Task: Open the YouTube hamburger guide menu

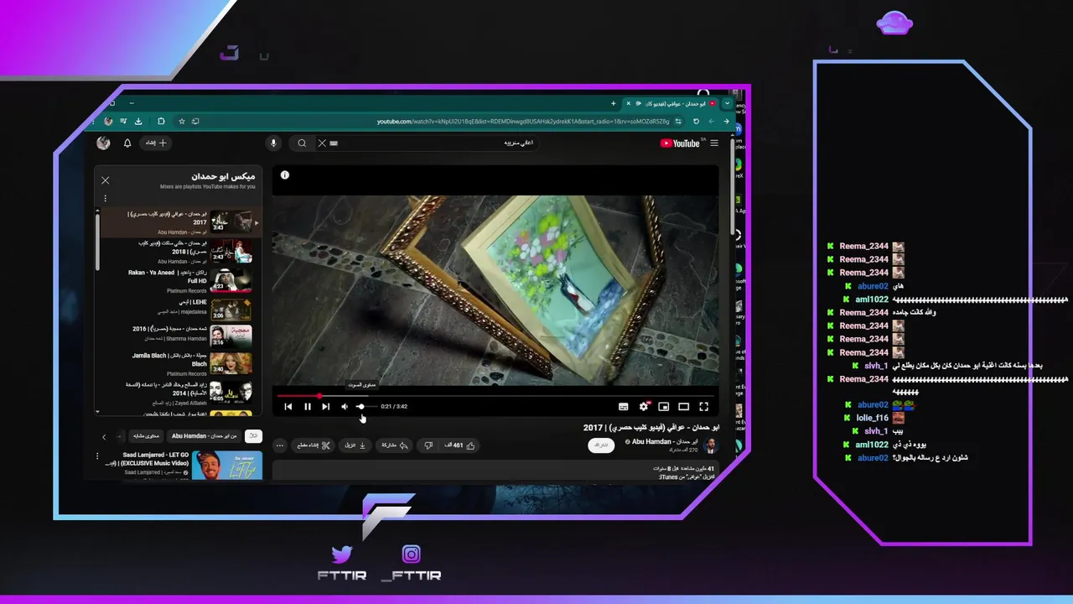Action: coord(714,143)
